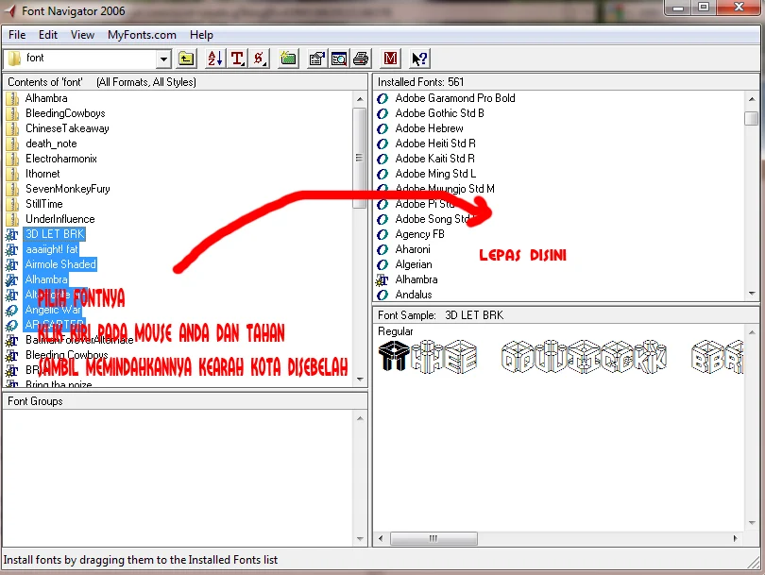Viewport: 765px width, 575px height.
Task: Click Andalus installed font
Action: (x=414, y=295)
